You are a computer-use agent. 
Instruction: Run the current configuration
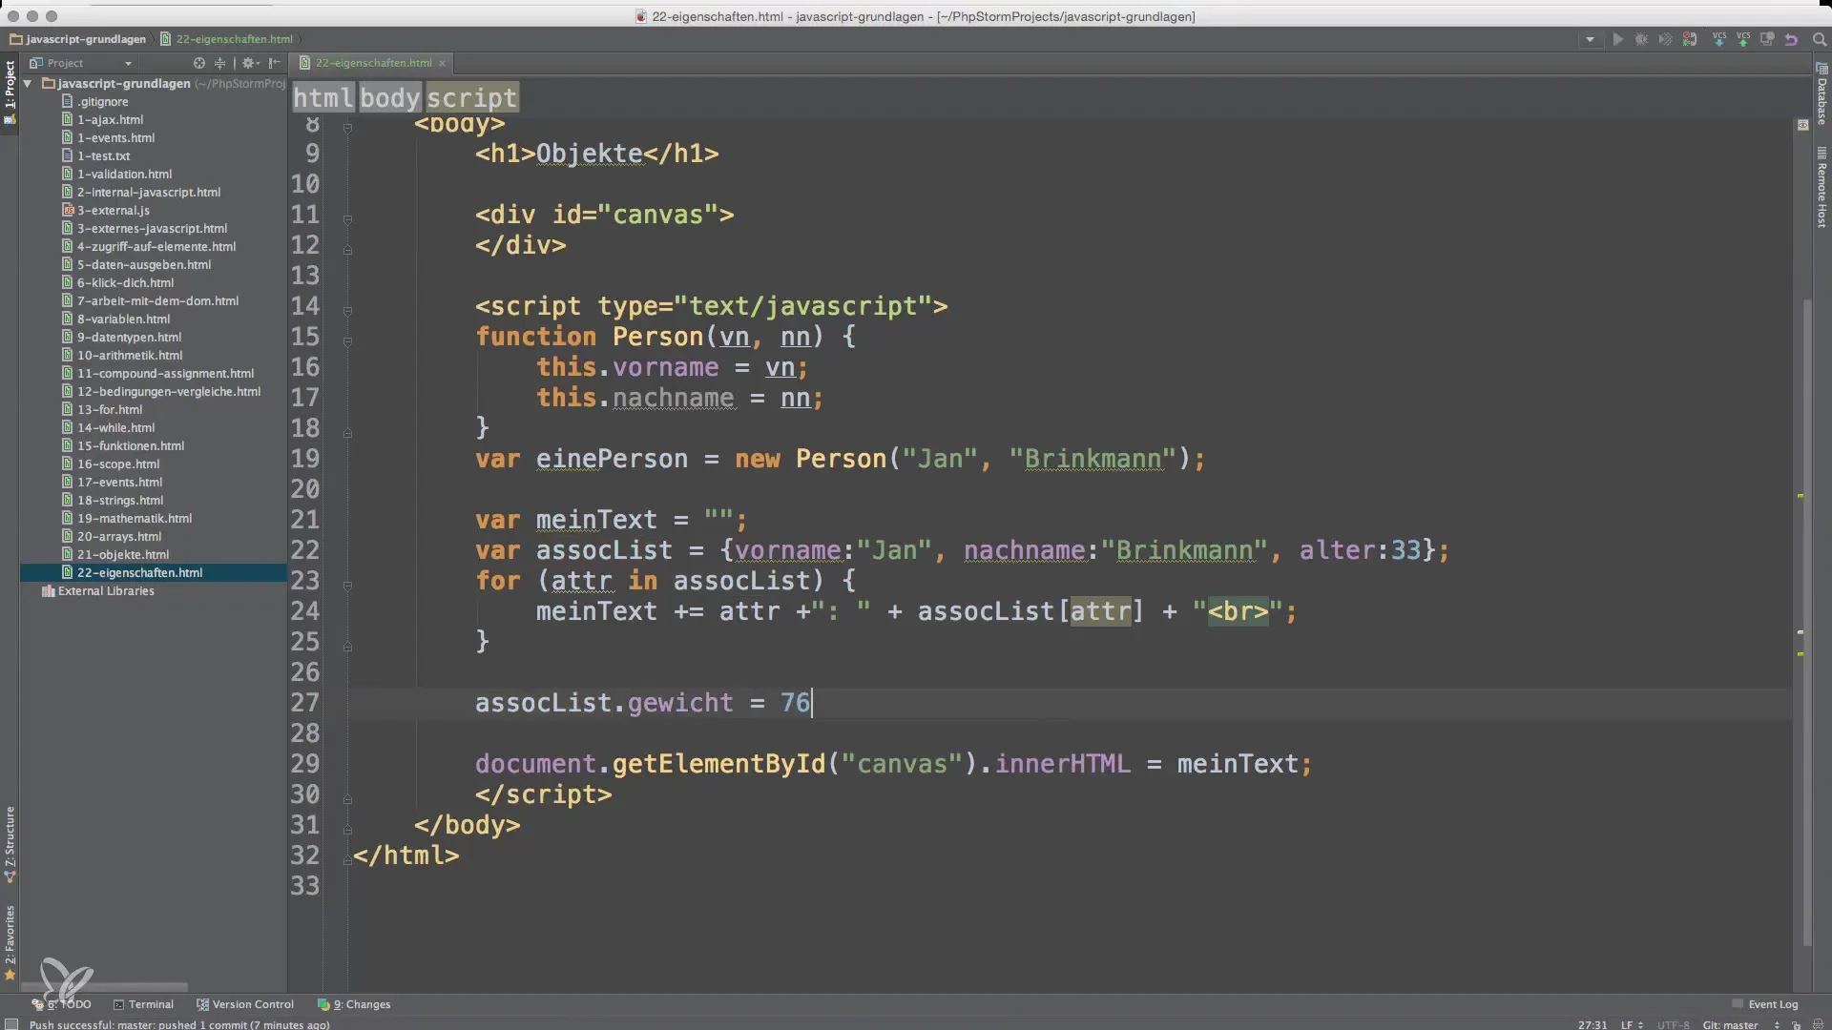tap(1617, 39)
